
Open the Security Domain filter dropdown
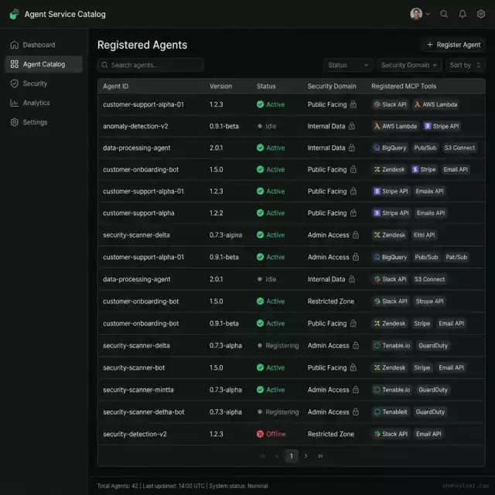(409, 65)
